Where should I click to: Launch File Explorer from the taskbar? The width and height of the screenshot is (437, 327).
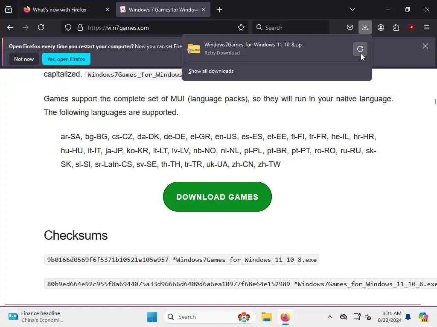(x=266, y=317)
